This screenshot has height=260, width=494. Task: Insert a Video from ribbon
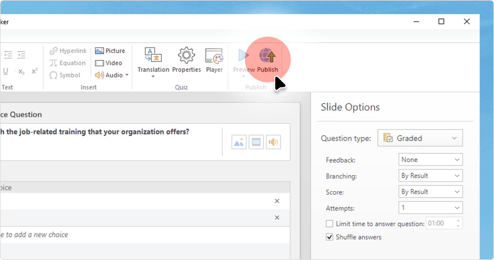click(x=109, y=63)
